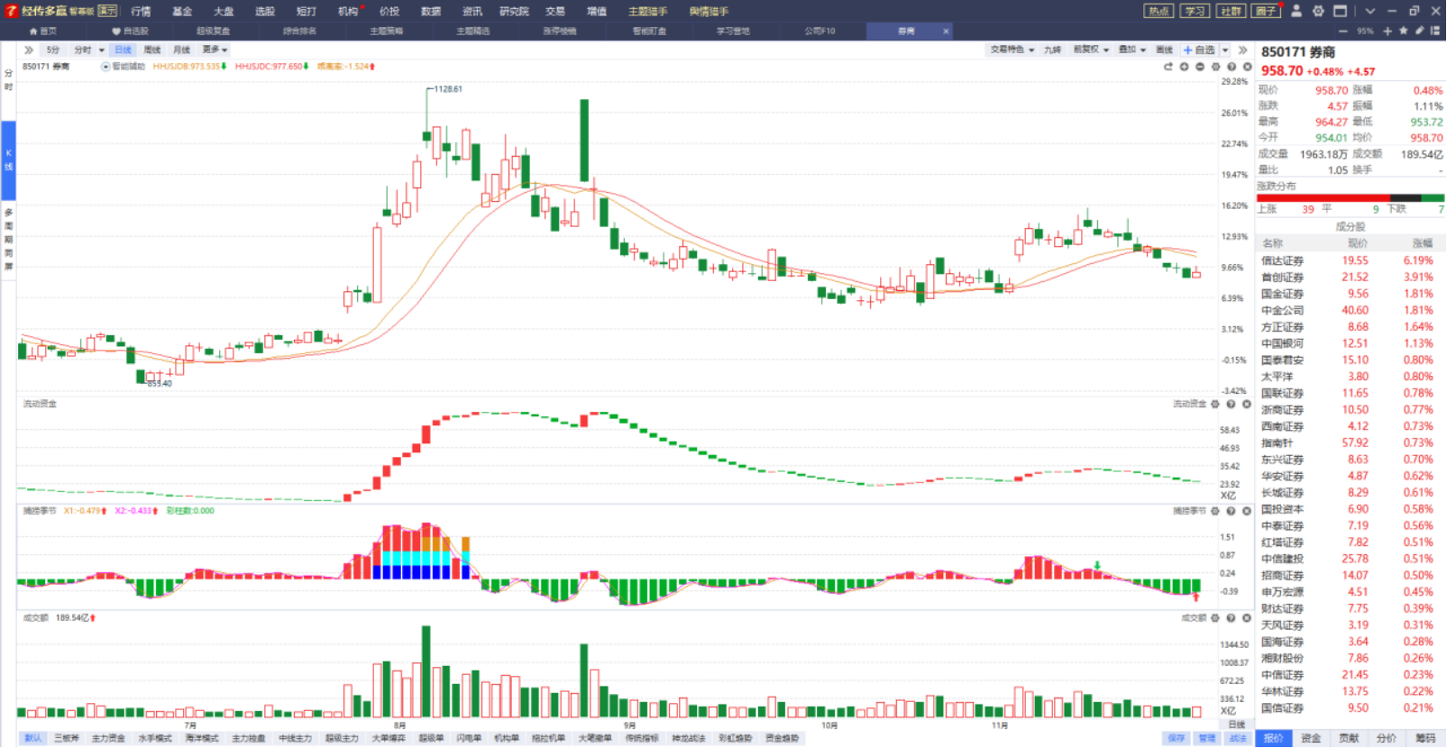Open the 分时 dropdown arrow
Viewport: 1447px width, 748px height.
pos(102,50)
